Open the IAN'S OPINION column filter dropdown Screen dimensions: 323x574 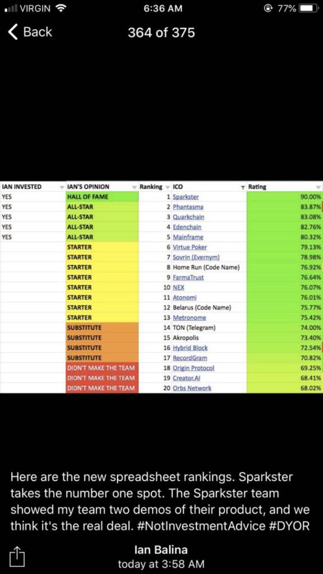pos(135,187)
